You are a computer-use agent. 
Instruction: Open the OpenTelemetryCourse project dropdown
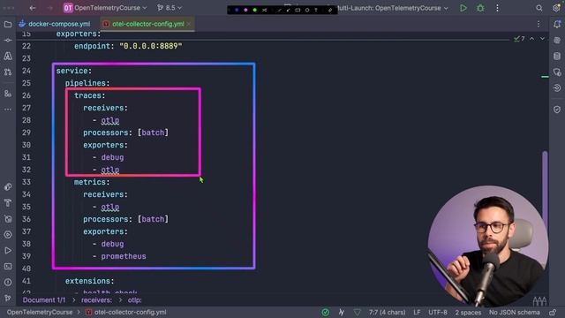[x=105, y=8]
